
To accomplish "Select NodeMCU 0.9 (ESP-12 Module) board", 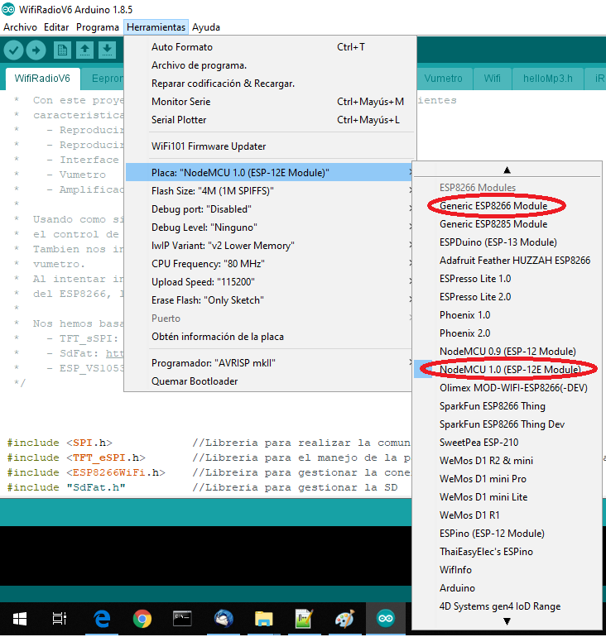I will tap(507, 352).
